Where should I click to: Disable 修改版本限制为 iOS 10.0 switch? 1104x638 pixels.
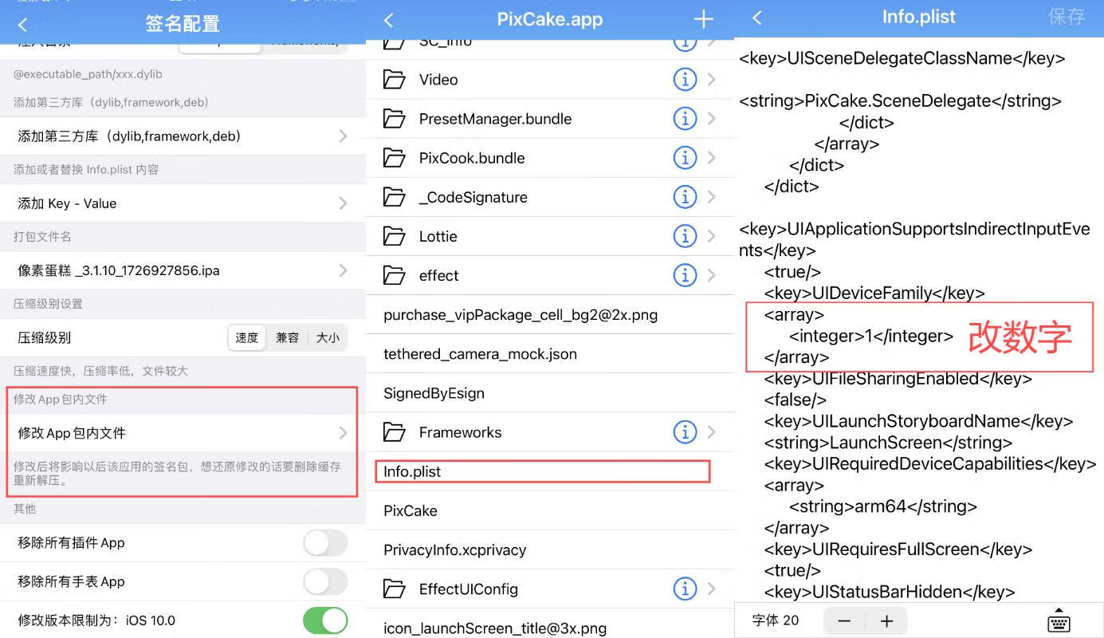click(x=325, y=620)
